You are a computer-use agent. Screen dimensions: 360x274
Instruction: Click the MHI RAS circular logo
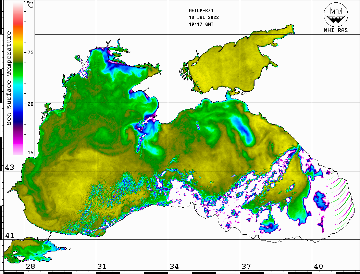(336, 14)
